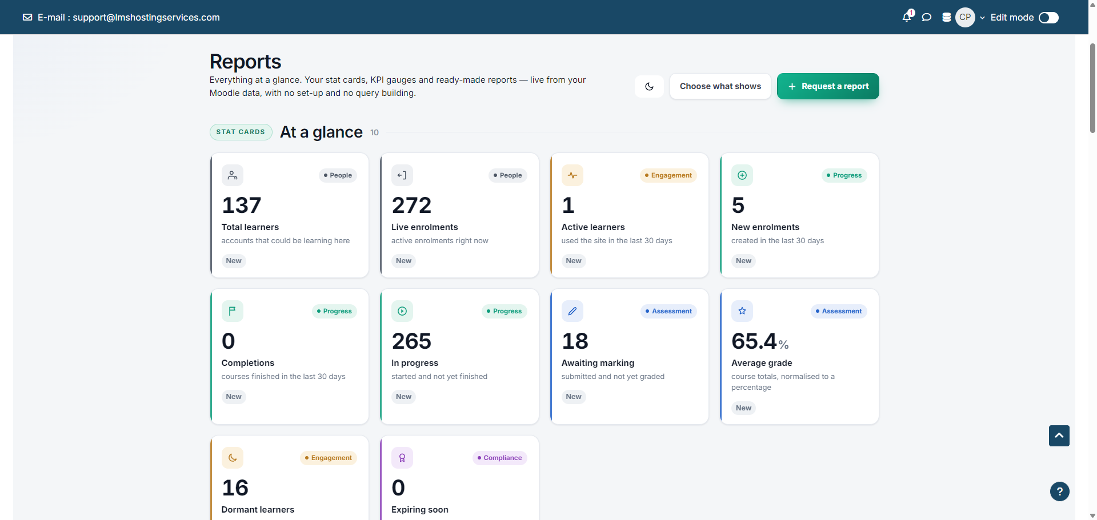Click the Average grade star icon
Image resolution: width=1097 pixels, height=520 pixels.
click(742, 311)
